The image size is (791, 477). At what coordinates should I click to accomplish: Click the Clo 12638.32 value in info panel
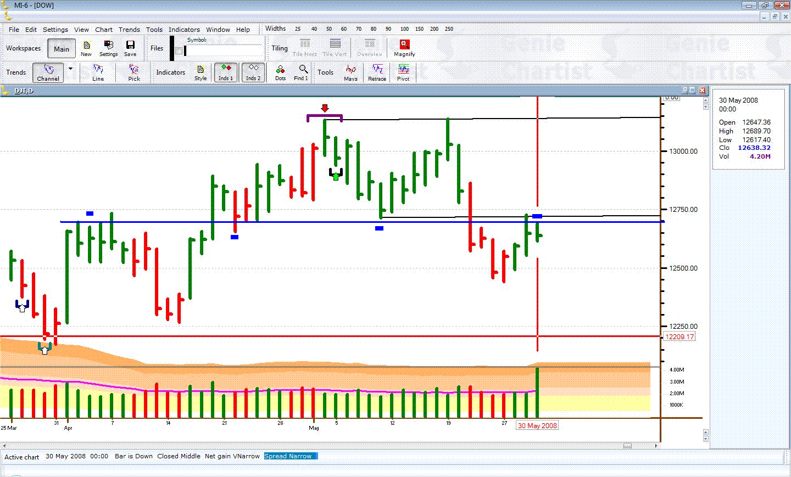coord(754,148)
